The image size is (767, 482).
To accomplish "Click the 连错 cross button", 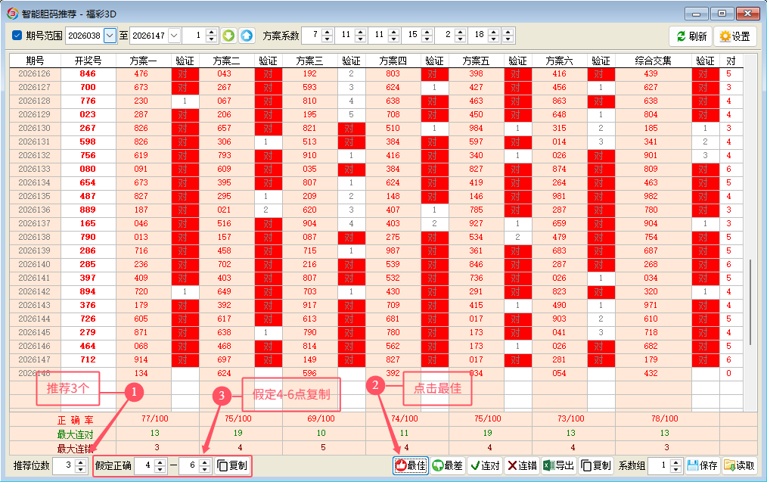I will click(x=521, y=465).
